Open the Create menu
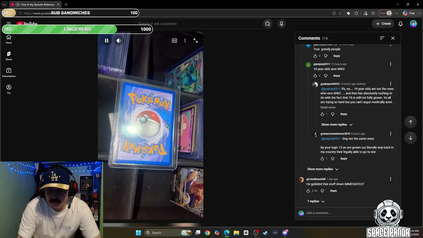The height and width of the screenshot is (238, 423). pos(383,24)
